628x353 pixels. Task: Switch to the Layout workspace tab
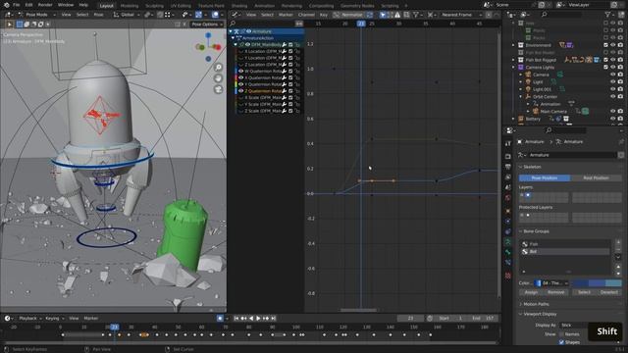[x=107, y=6]
